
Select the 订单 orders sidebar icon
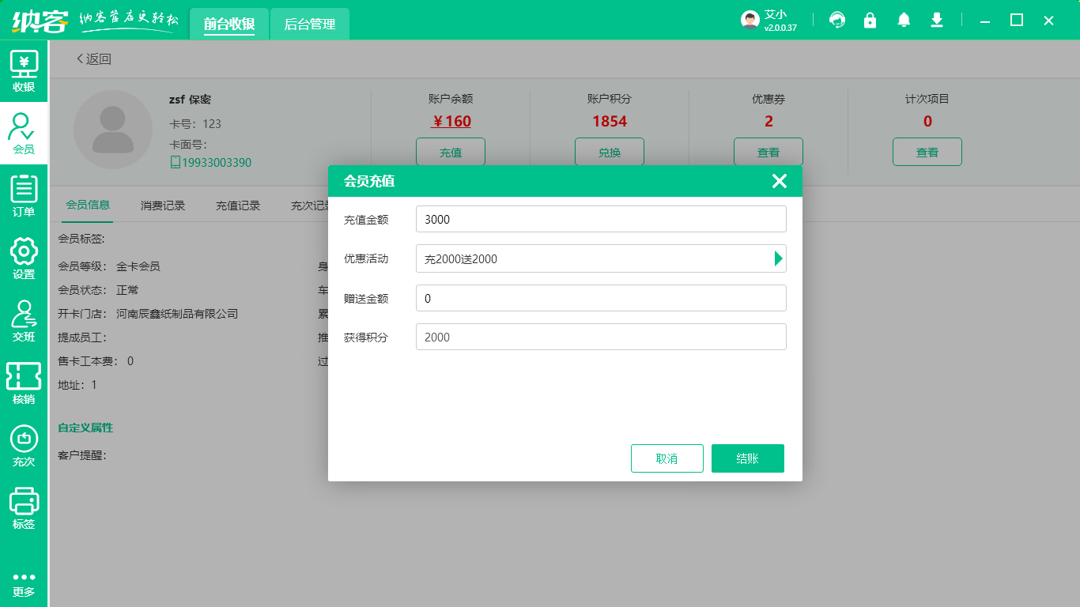(x=24, y=196)
